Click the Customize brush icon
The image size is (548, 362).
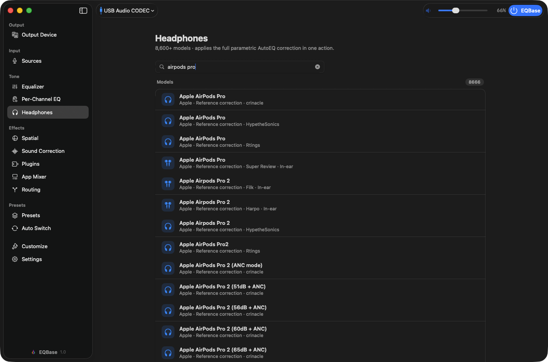[15, 247]
